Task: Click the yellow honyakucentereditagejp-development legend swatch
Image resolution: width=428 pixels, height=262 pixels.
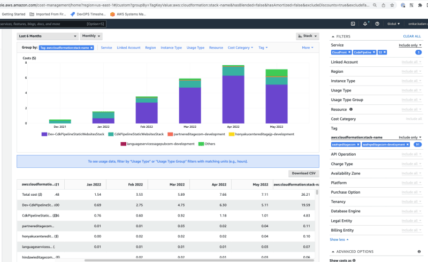Action: 232,134
